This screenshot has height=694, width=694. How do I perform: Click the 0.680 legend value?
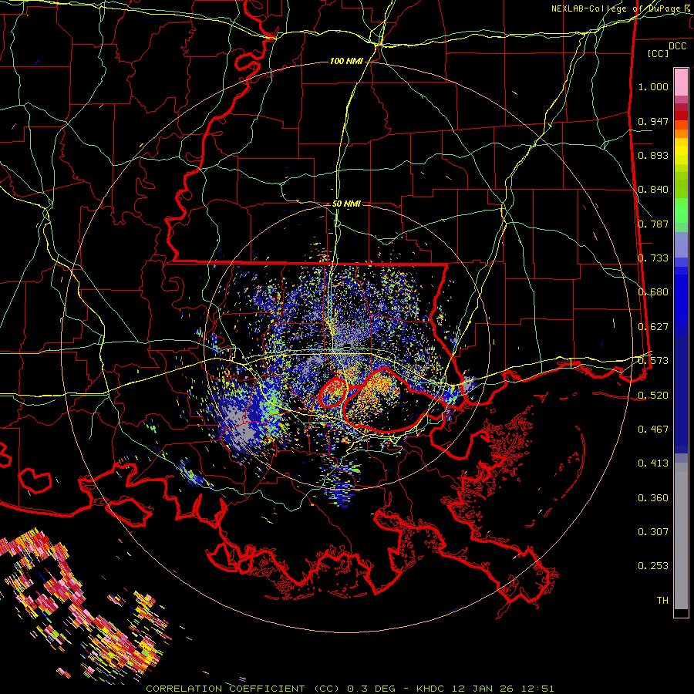pos(653,292)
